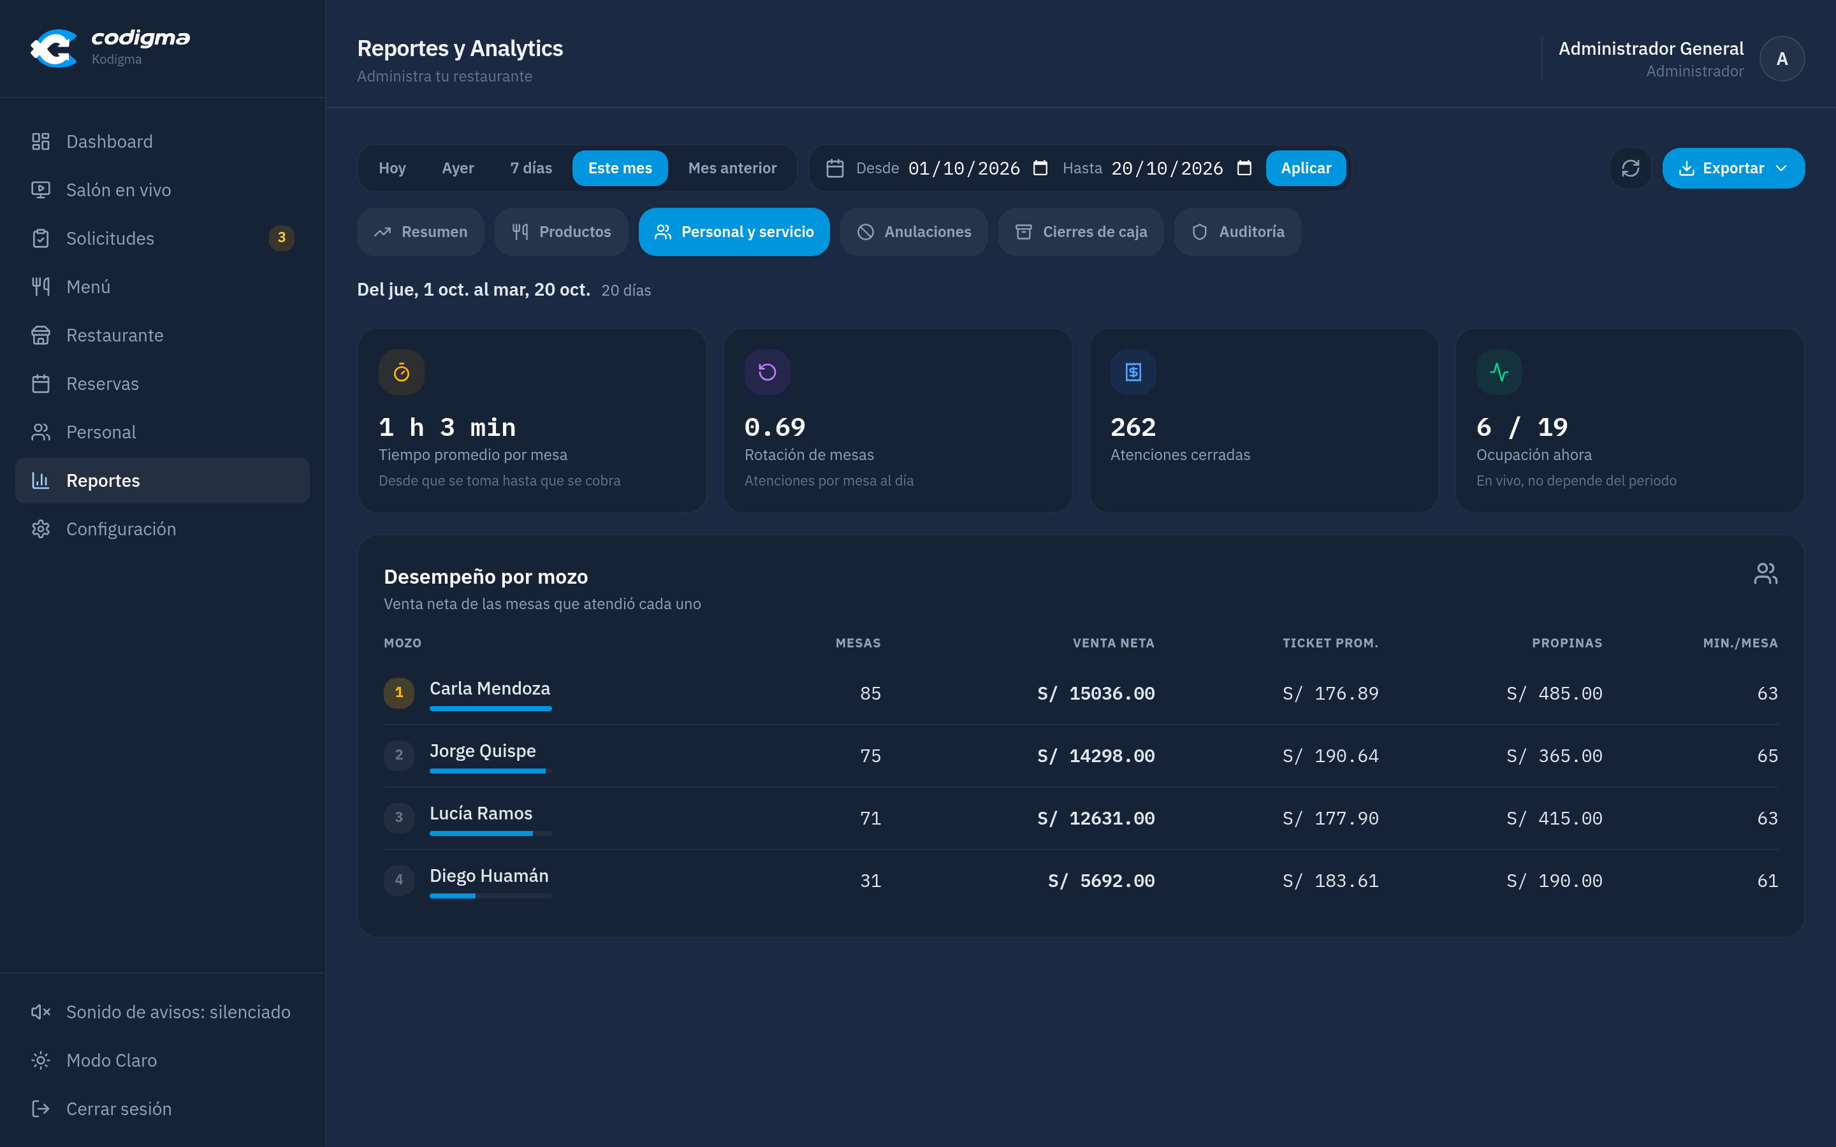Click the people icon in Desempeño por mozo panel
This screenshot has height=1147, width=1836.
(1765, 573)
